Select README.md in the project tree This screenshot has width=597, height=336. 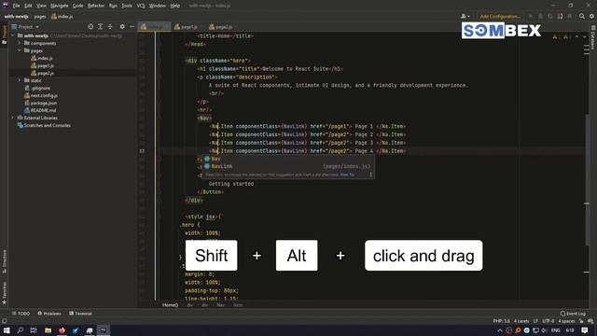click(x=43, y=110)
